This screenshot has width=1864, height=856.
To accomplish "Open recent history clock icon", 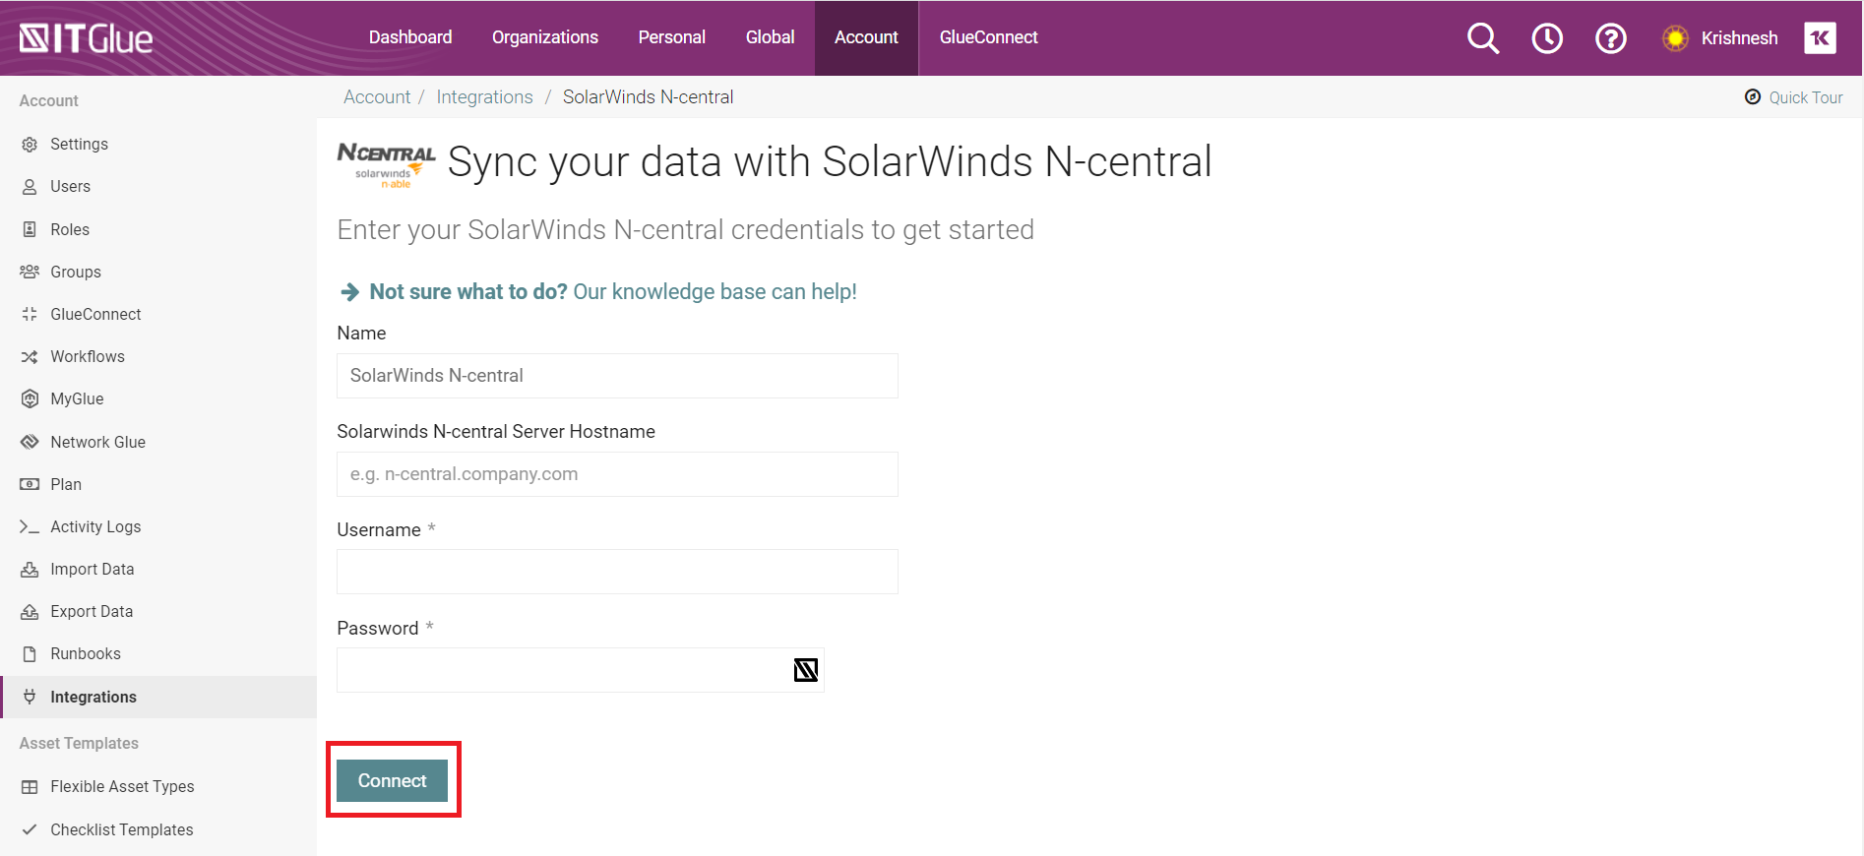I will [1547, 38].
